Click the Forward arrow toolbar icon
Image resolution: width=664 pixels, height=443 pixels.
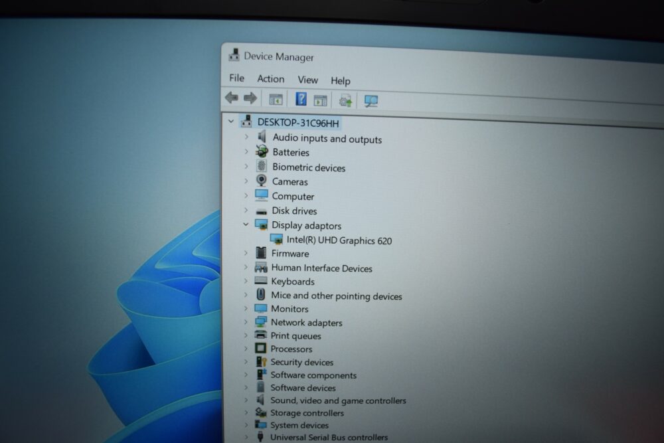click(x=250, y=98)
